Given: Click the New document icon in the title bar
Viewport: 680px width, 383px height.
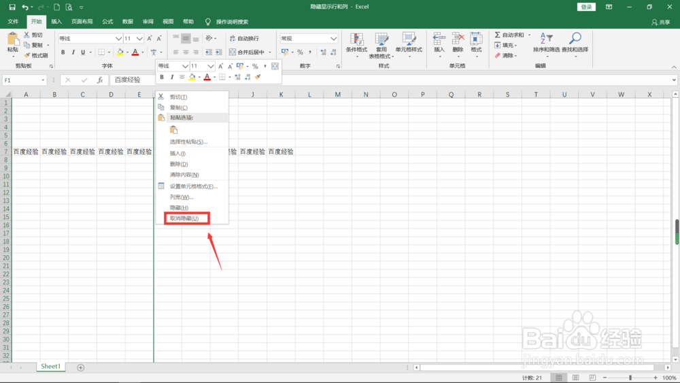Looking at the screenshot, I should tap(57, 7).
